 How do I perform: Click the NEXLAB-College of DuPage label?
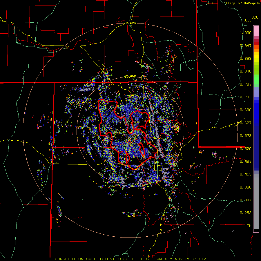pyautogui.click(x=231, y=3)
